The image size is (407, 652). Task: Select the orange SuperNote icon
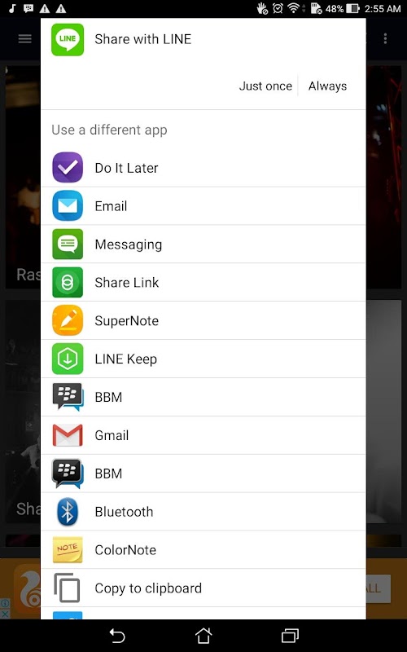[x=68, y=320]
